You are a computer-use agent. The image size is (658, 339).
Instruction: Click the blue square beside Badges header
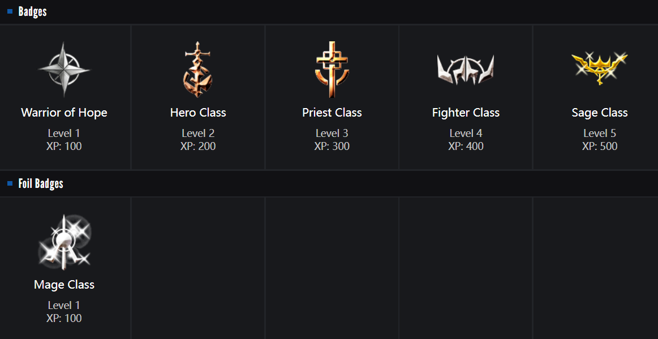[10, 11]
